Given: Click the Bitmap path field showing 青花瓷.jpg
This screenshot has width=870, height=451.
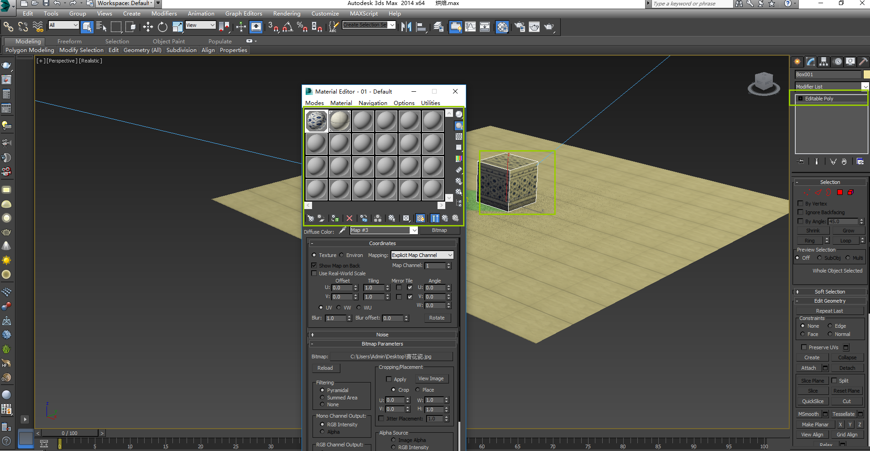Looking at the screenshot, I should 391,357.
